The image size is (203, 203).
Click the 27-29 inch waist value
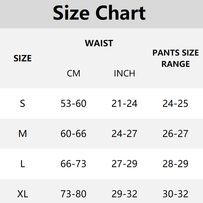pyautogui.click(x=124, y=164)
